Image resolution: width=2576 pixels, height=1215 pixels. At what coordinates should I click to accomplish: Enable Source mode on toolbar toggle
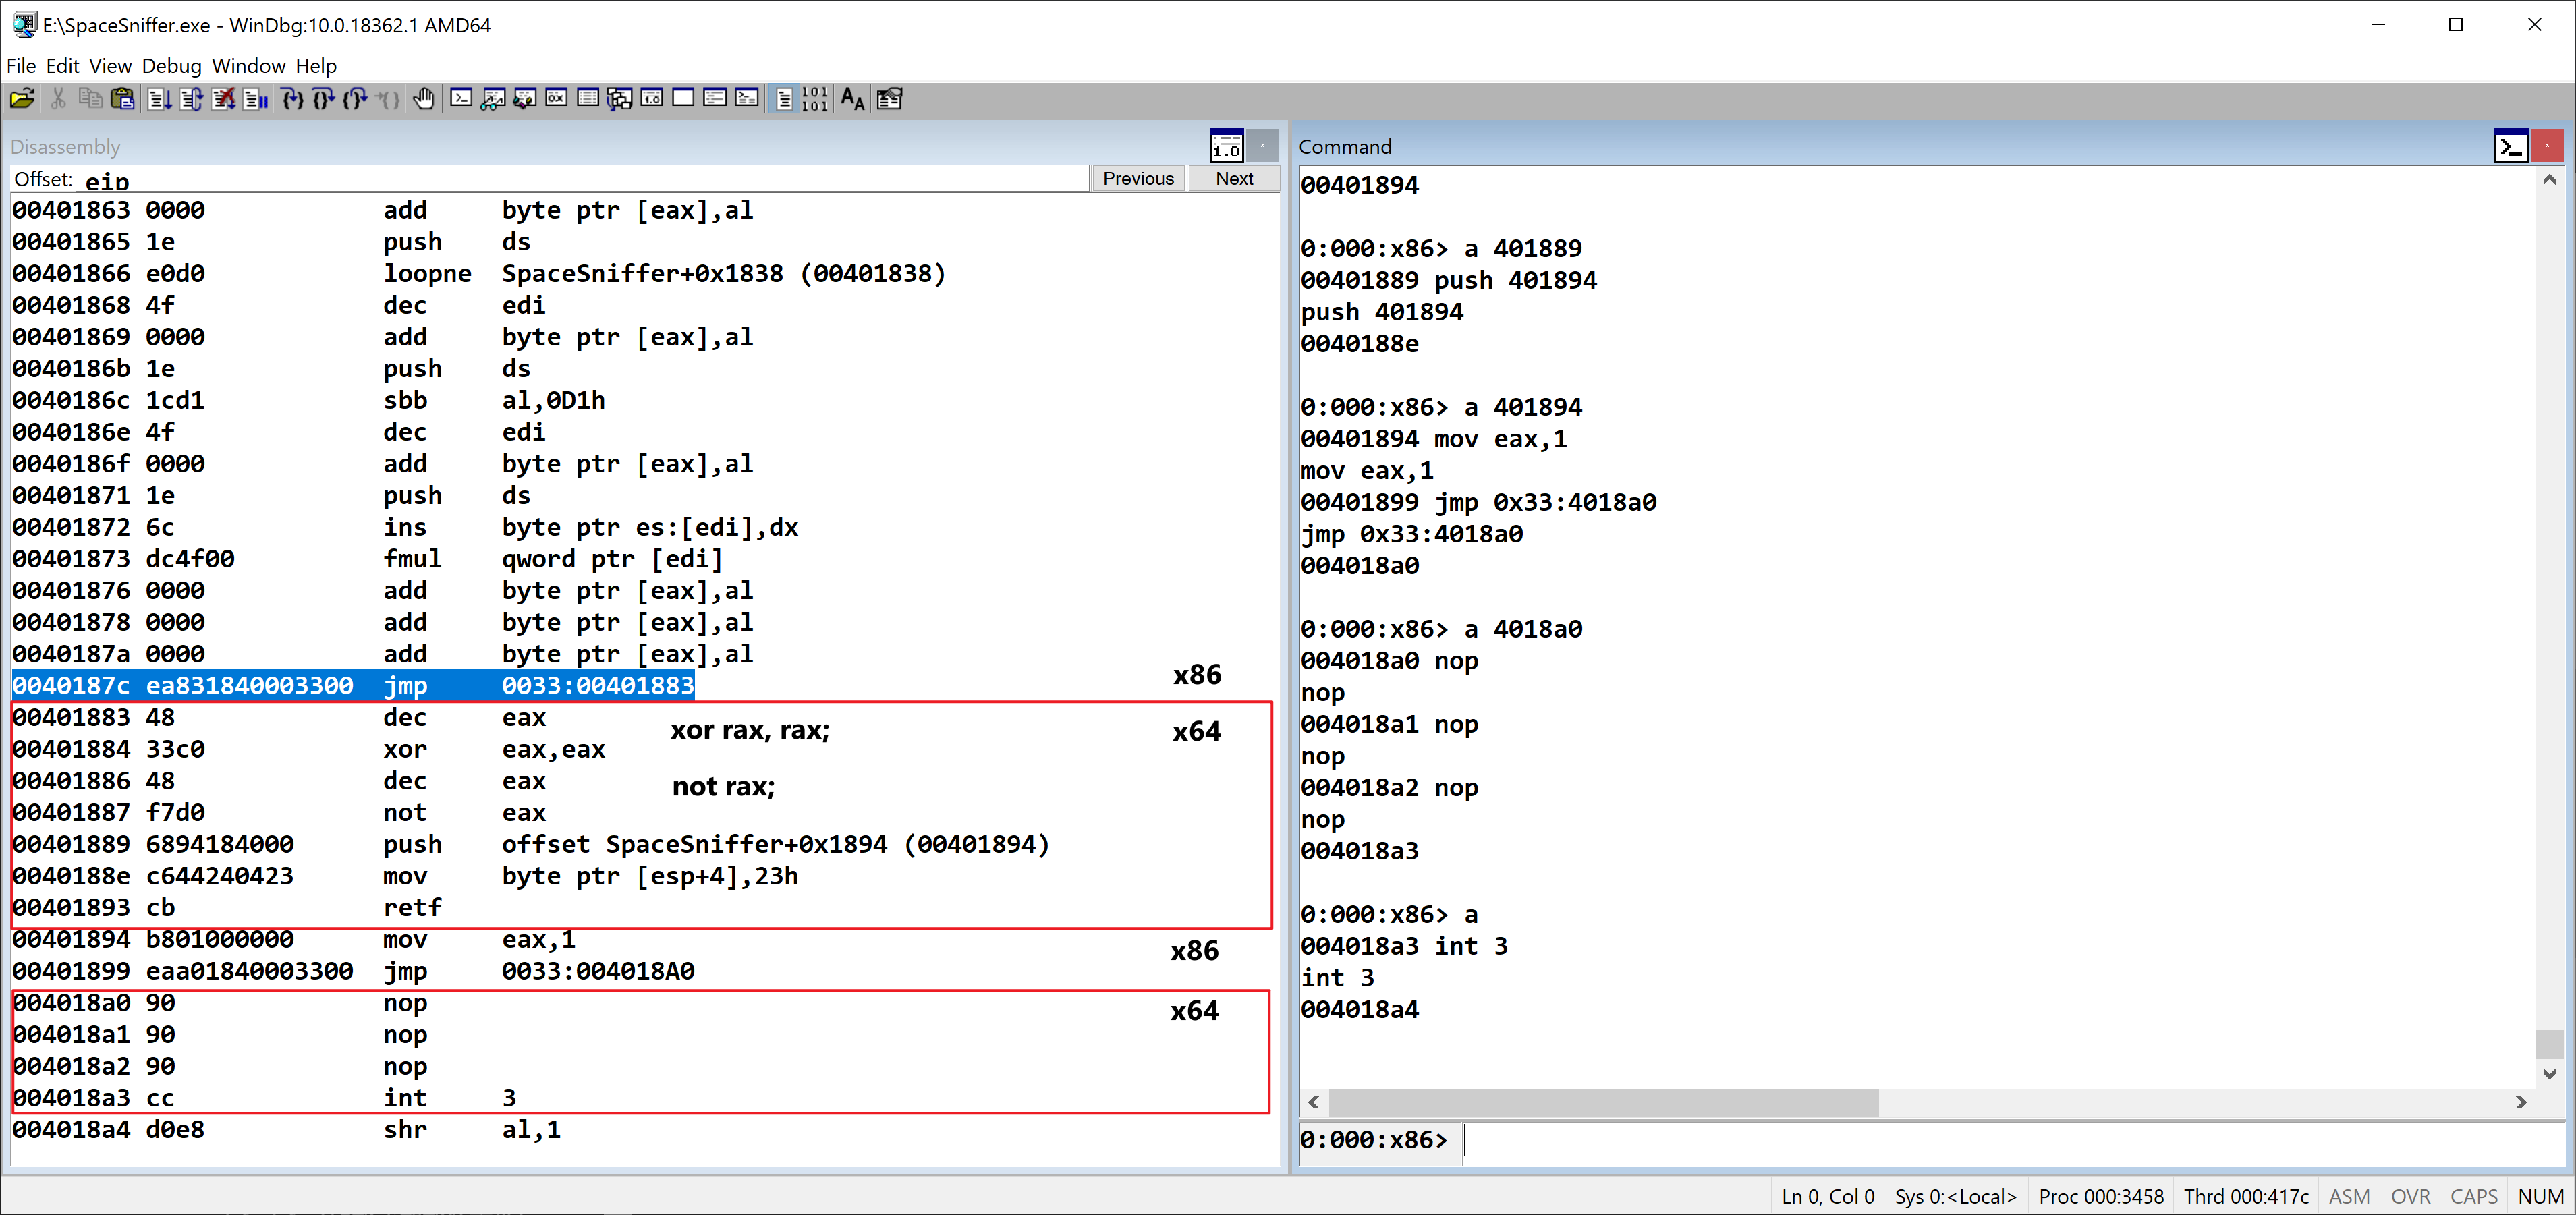[784, 98]
